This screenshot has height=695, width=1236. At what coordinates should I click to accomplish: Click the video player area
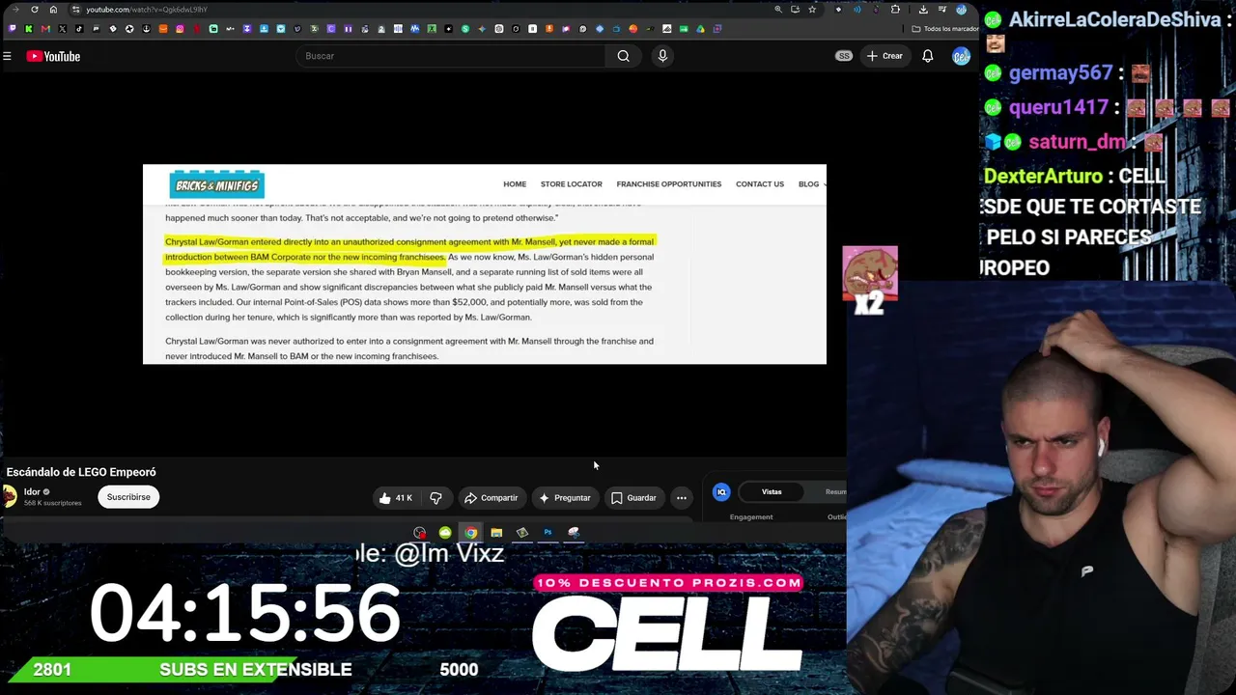point(485,264)
